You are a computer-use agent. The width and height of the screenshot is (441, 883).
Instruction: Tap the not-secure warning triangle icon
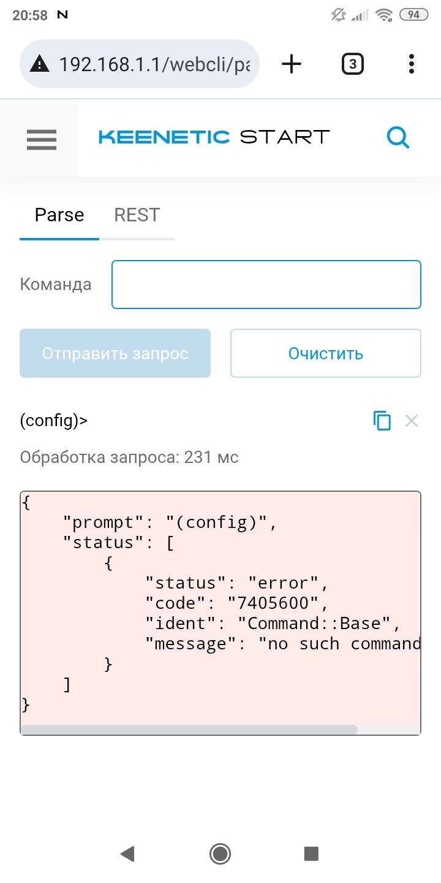pyautogui.click(x=40, y=64)
